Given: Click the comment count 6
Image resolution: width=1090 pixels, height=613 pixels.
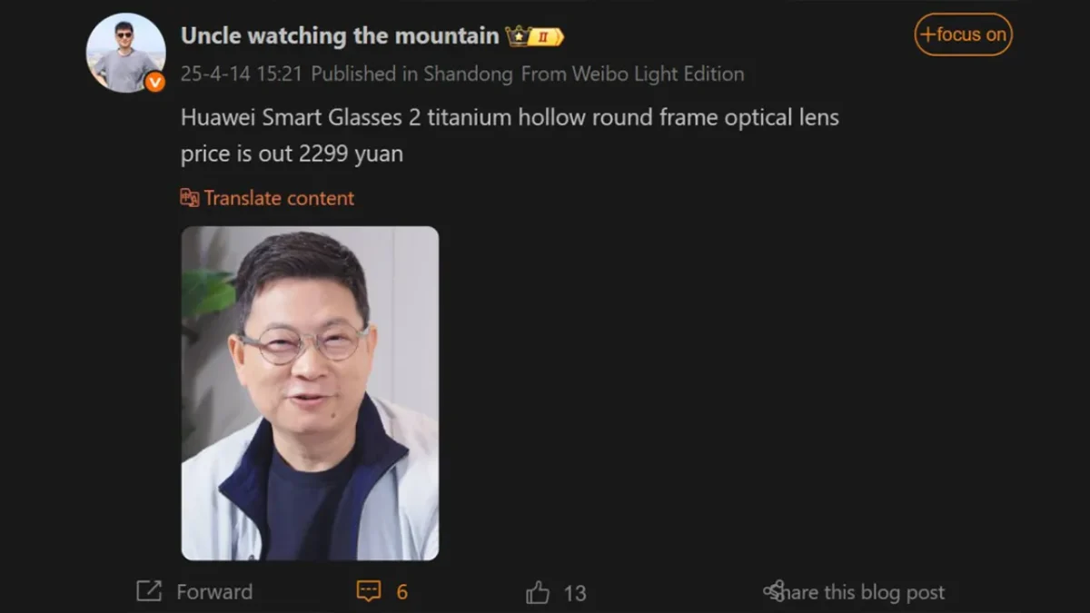Looking at the screenshot, I should pyautogui.click(x=401, y=593).
